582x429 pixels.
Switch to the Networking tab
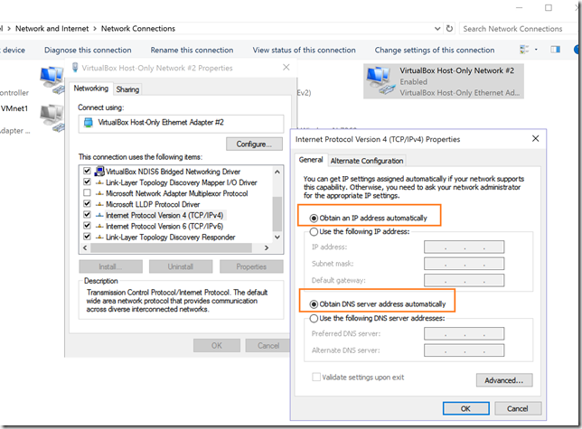tap(91, 89)
